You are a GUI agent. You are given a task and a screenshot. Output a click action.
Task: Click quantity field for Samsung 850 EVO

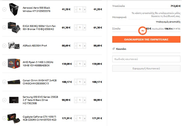[80, 100]
